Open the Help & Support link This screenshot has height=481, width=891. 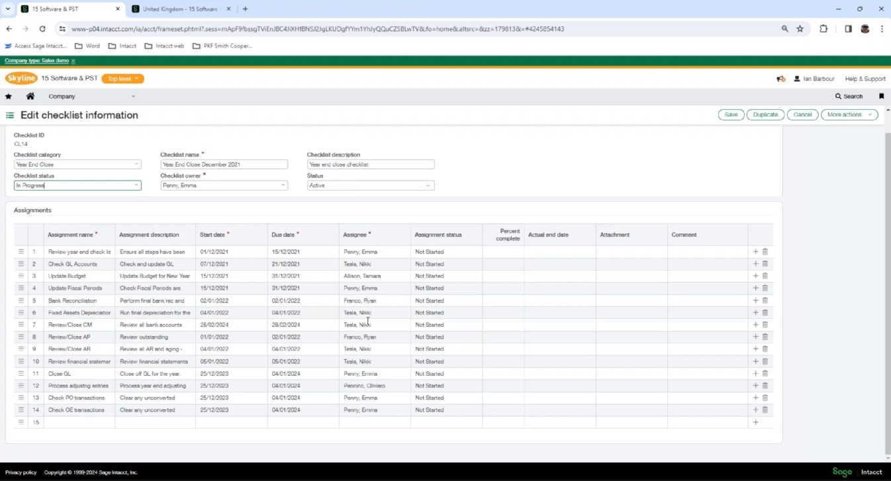coord(865,78)
